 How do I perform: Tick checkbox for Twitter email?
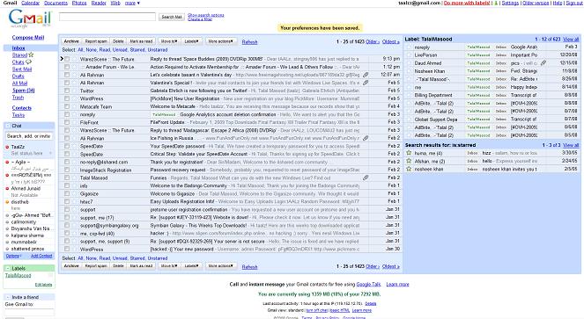point(67,91)
